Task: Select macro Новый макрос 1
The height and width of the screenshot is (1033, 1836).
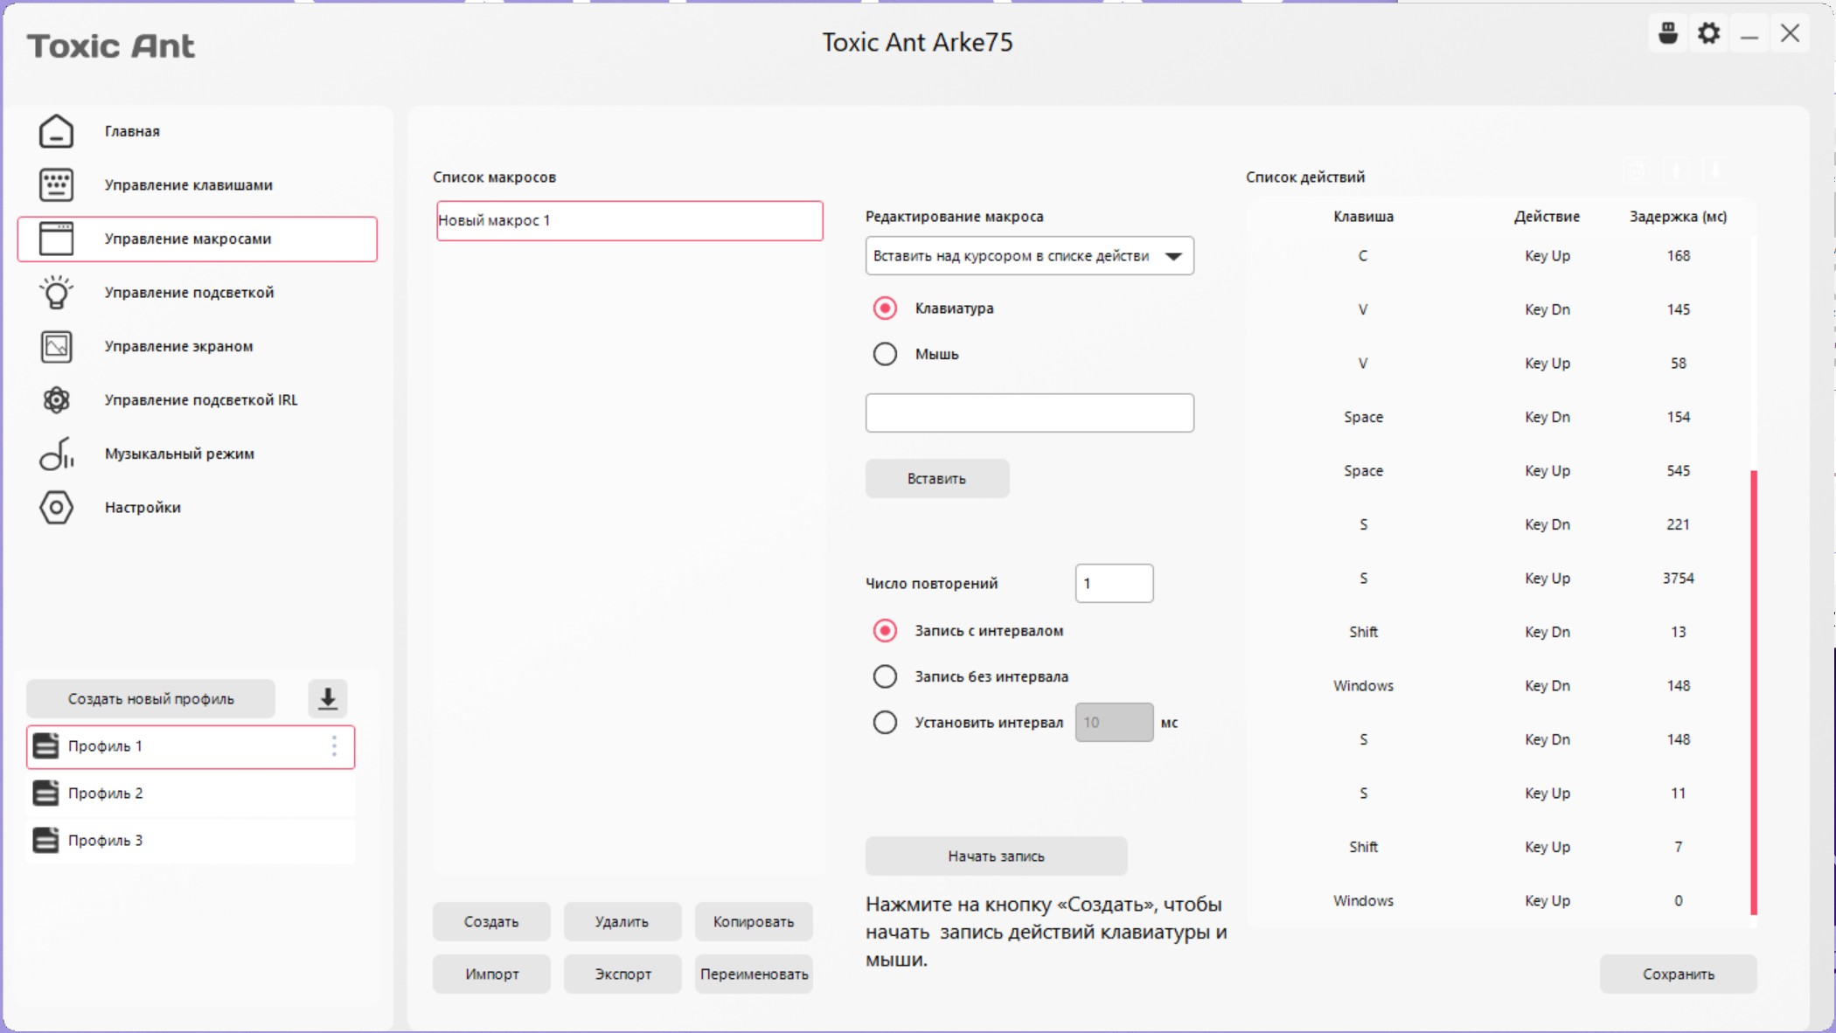Action: click(629, 221)
